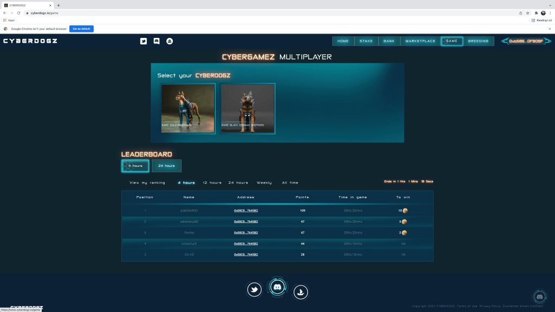Reload the page using the browser refresh button
This screenshot has height=312, width=555.
(x=19, y=13)
